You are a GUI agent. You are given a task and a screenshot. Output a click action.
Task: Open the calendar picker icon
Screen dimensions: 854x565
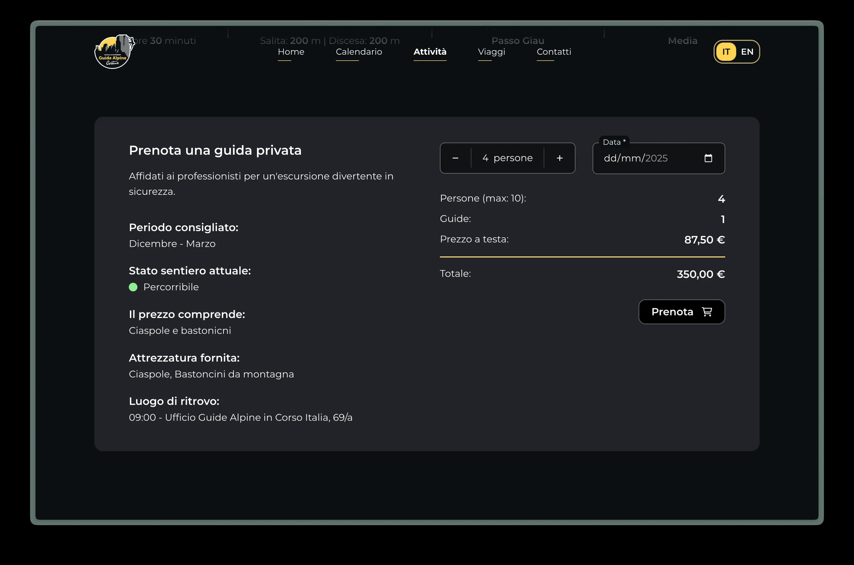[709, 158]
